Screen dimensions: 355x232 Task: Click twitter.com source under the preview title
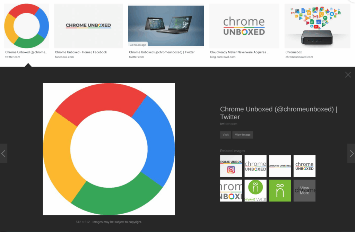tap(229, 124)
